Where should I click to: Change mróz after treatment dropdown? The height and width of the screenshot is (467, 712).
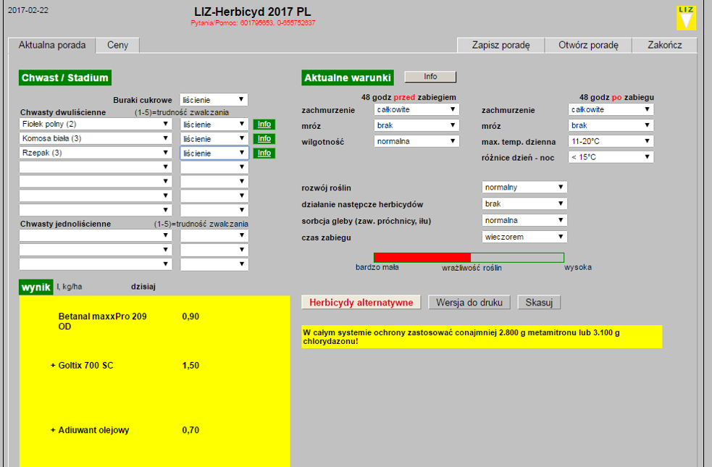[x=611, y=125]
